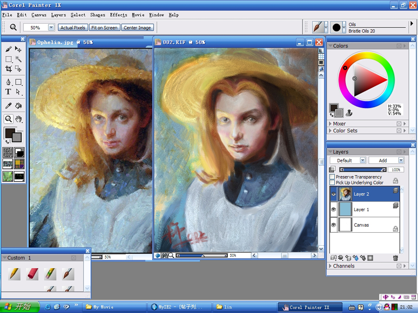
Task: Open the Dynamic Plugins button in Layers
Action: [x=341, y=258]
